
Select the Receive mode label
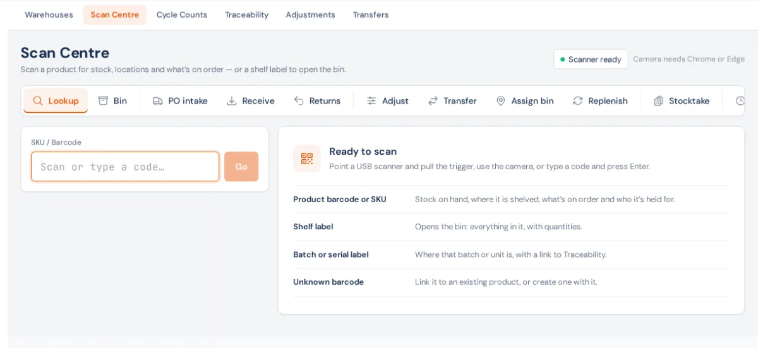point(258,101)
